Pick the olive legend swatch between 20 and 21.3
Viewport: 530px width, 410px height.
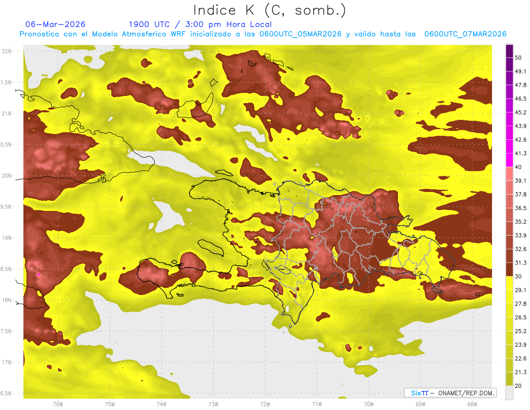coord(509,379)
